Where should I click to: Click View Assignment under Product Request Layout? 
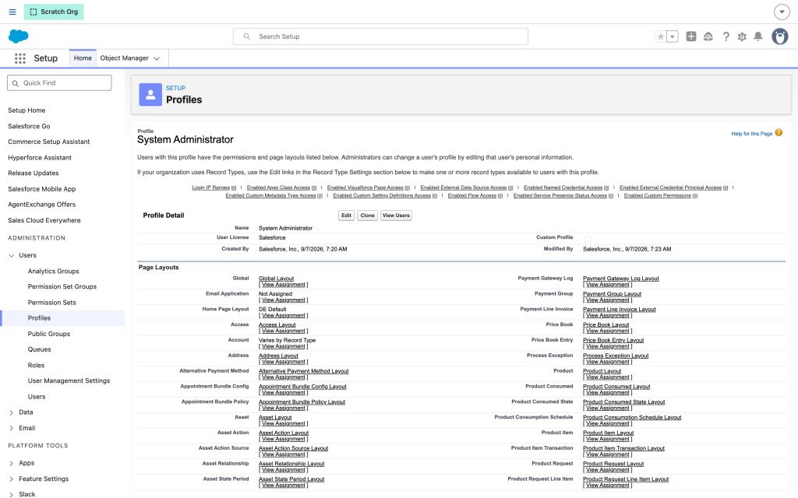pyautogui.click(x=608, y=470)
